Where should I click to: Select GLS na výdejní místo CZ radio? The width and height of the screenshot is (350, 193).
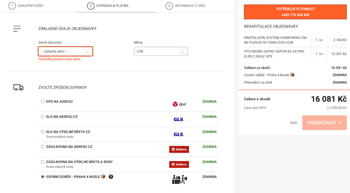point(42,132)
